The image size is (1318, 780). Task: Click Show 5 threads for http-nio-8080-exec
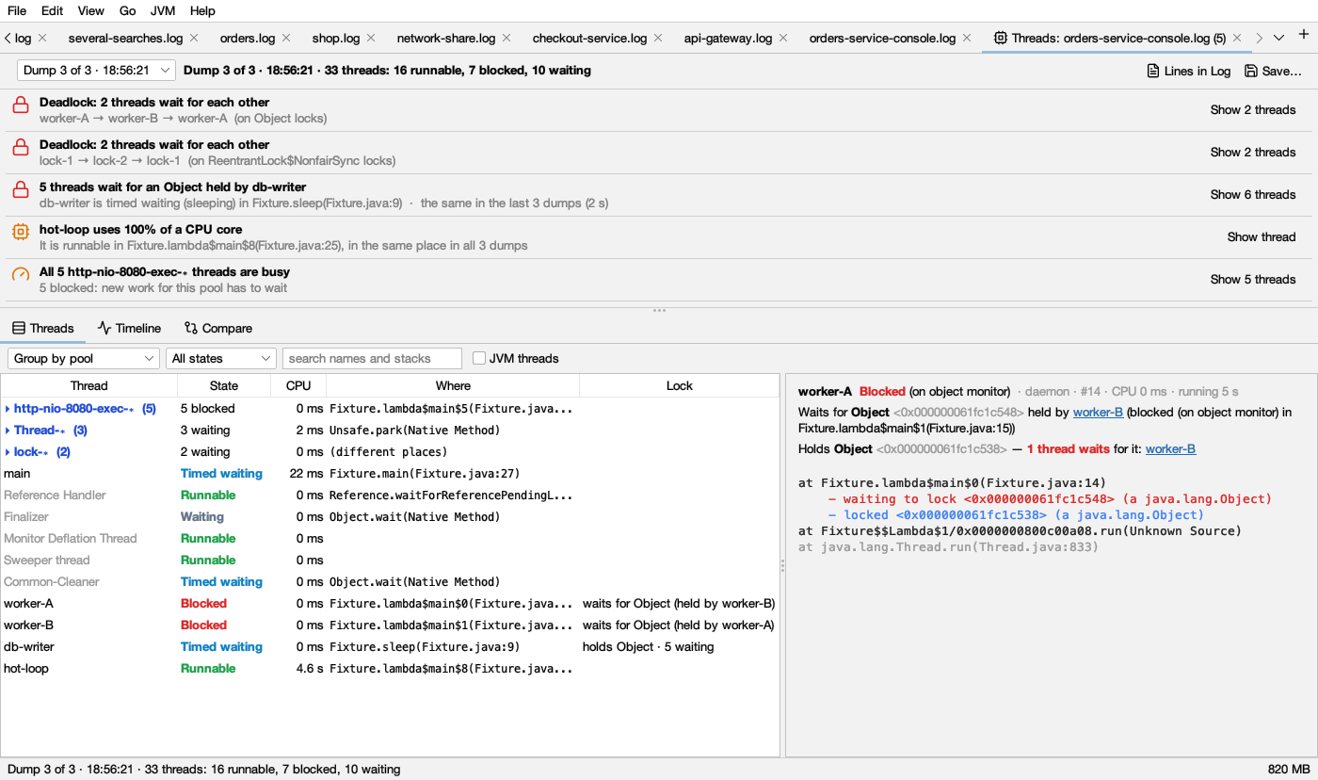tap(1253, 279)
